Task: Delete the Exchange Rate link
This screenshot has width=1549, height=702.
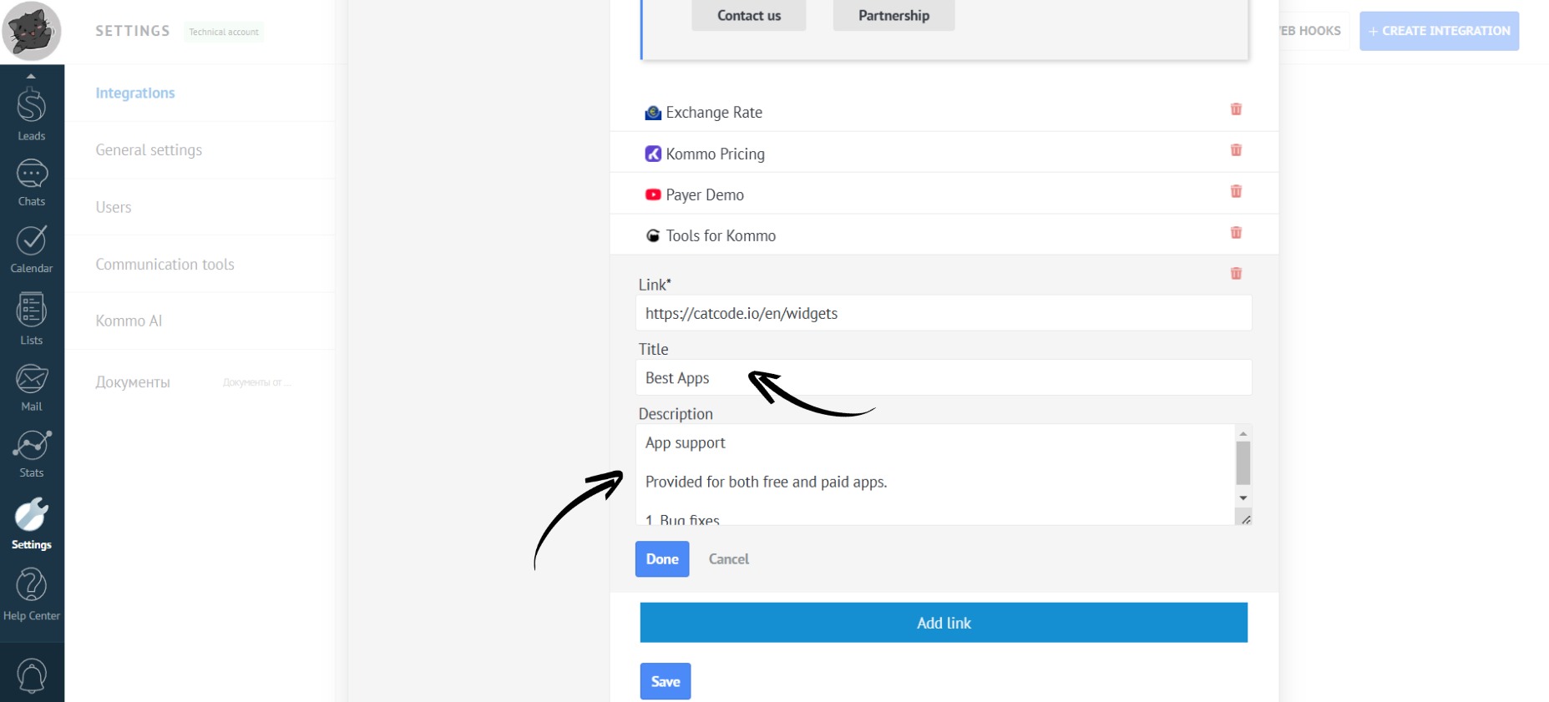Action: coord(1236,109)
